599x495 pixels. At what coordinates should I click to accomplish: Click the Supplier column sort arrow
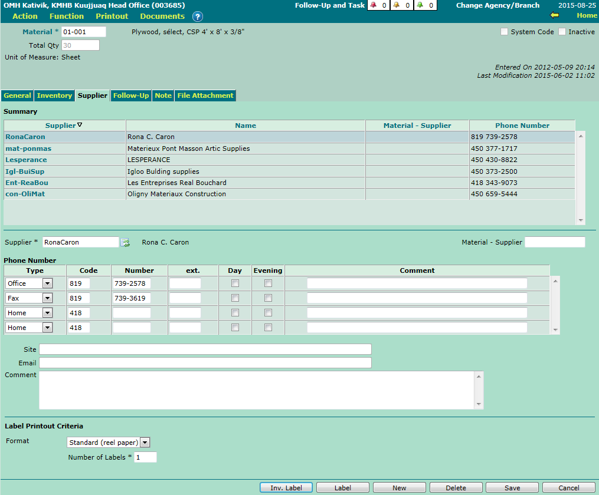coord(80,125)
